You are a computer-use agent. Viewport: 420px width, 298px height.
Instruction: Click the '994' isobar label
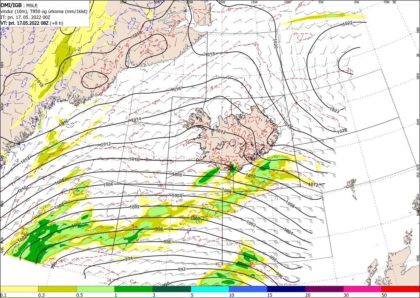(129, 259)
